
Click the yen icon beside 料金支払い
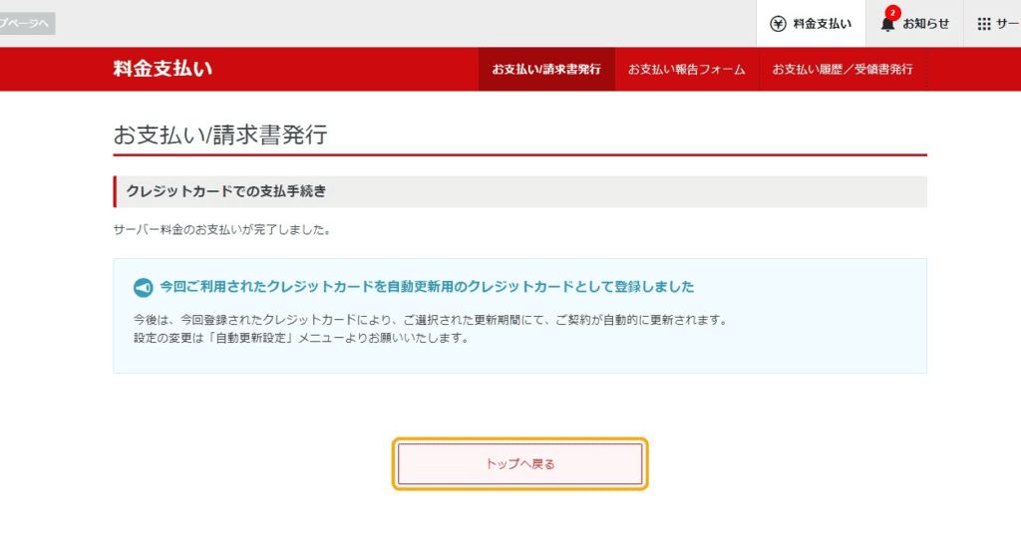[x=778, y=24]
